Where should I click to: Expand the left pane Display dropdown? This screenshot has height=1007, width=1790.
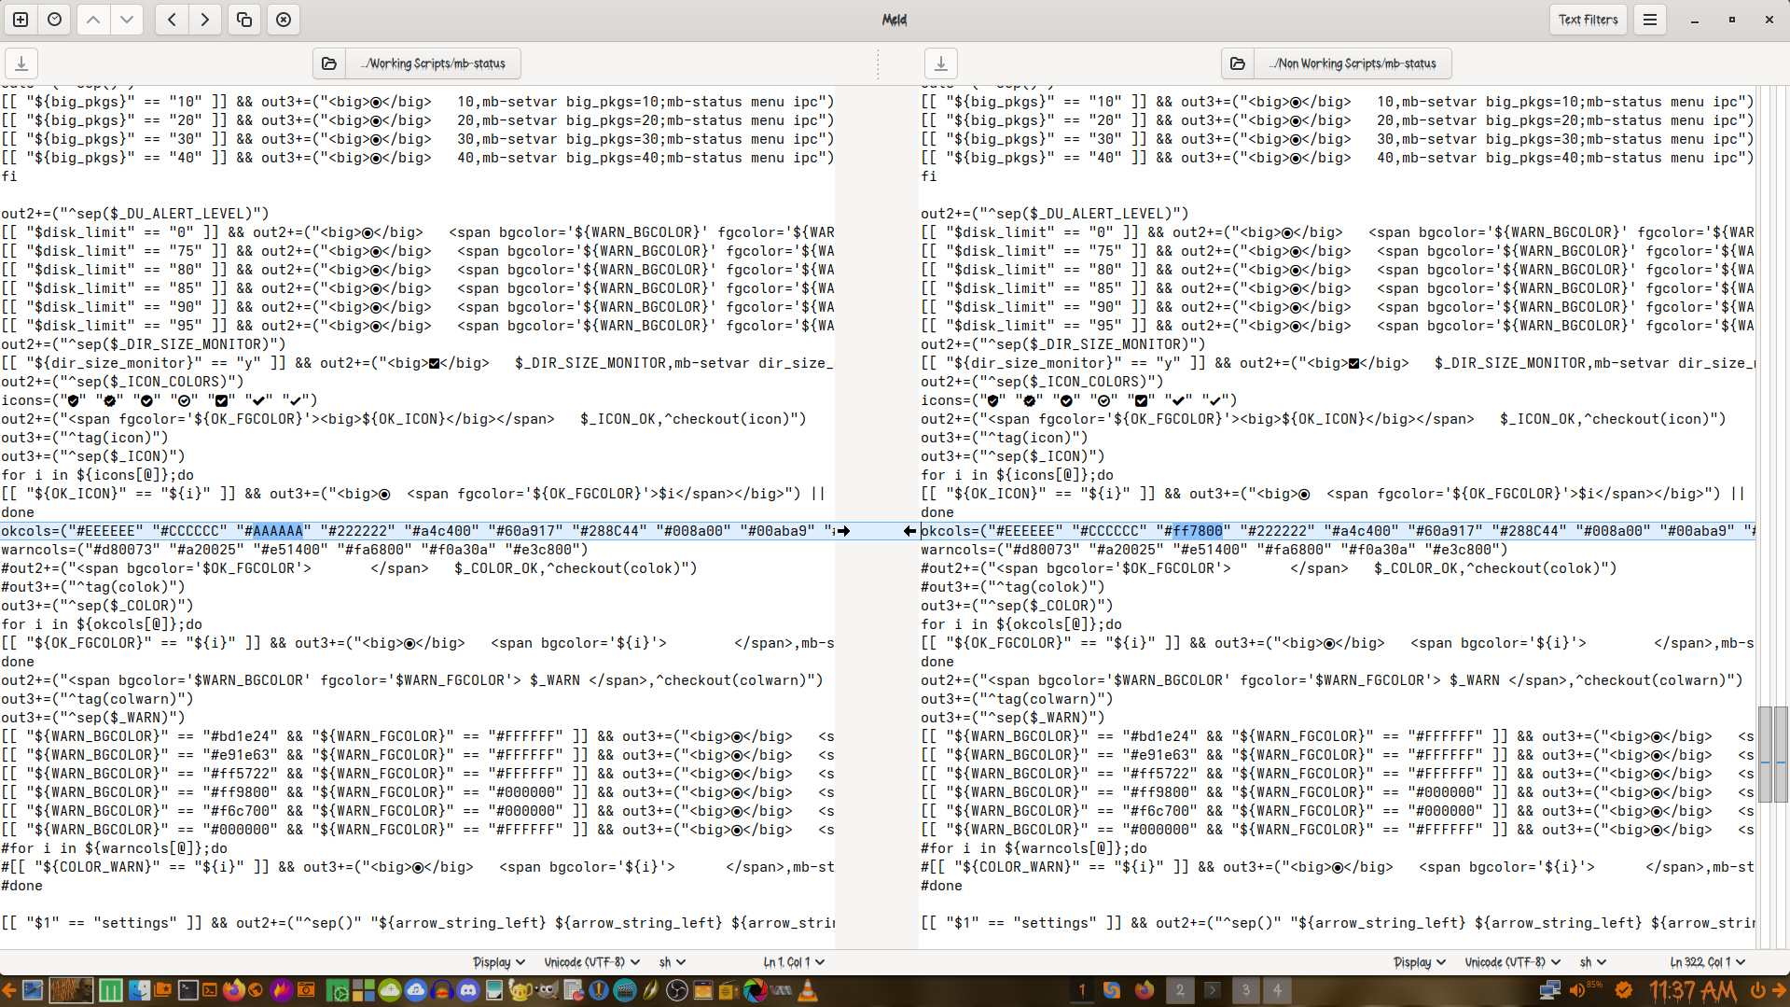pos(498,962)
